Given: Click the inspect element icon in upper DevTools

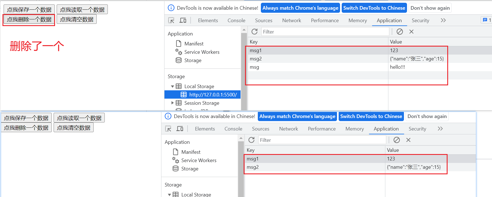Looking at the screenshot, I should 171,20.
